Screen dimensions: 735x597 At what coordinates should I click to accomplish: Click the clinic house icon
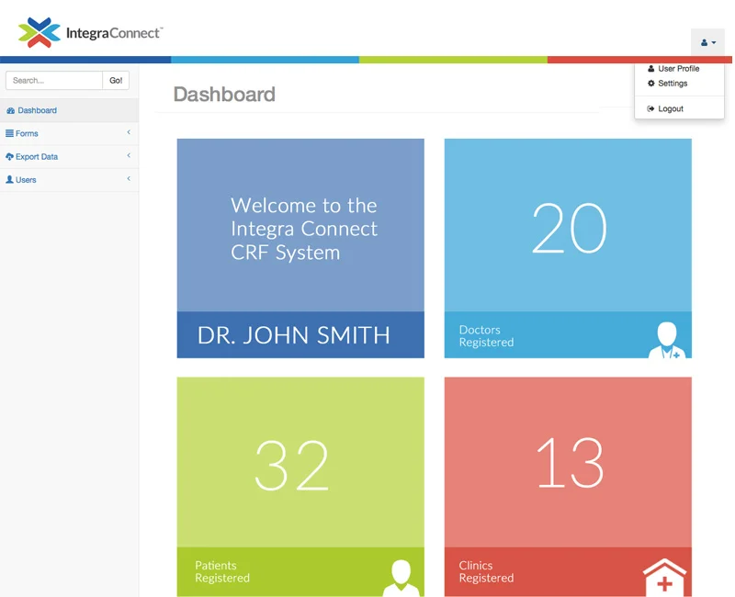click(664, 577)
